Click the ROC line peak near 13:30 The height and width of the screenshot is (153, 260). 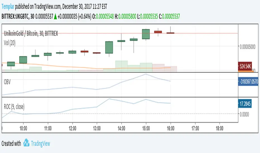(x=109, y=99)
